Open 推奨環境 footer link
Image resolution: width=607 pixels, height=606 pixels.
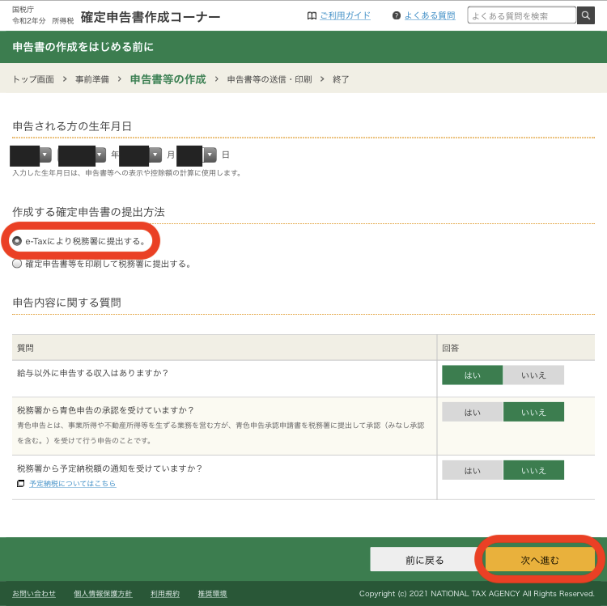212,593
